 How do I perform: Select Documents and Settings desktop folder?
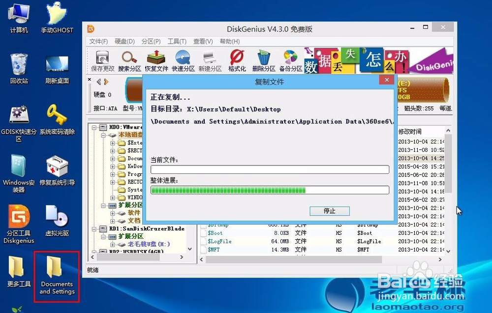click(57, 275)
